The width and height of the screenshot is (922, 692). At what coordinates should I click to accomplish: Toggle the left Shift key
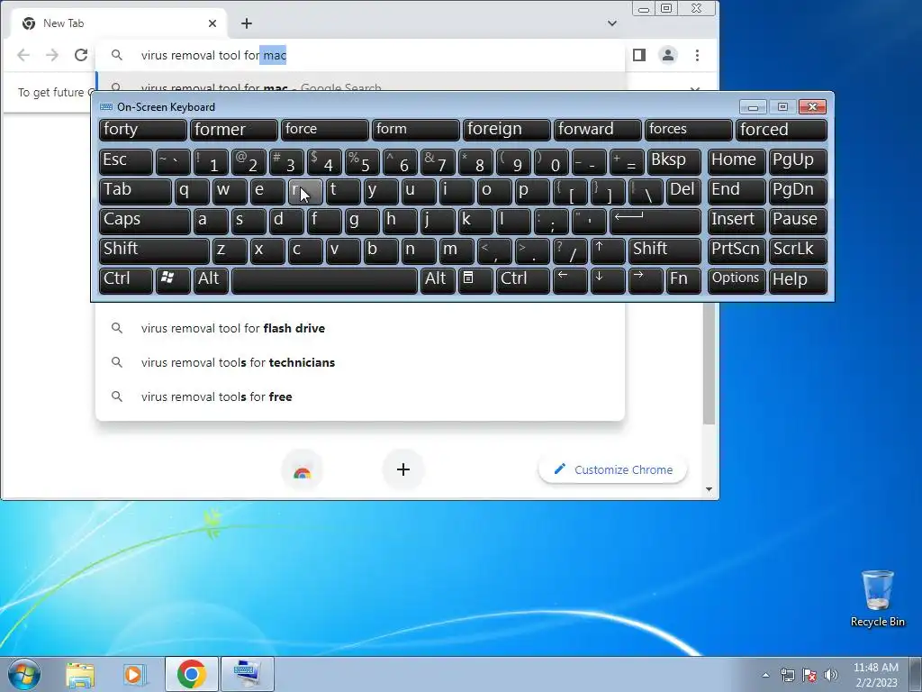(154, 250)
